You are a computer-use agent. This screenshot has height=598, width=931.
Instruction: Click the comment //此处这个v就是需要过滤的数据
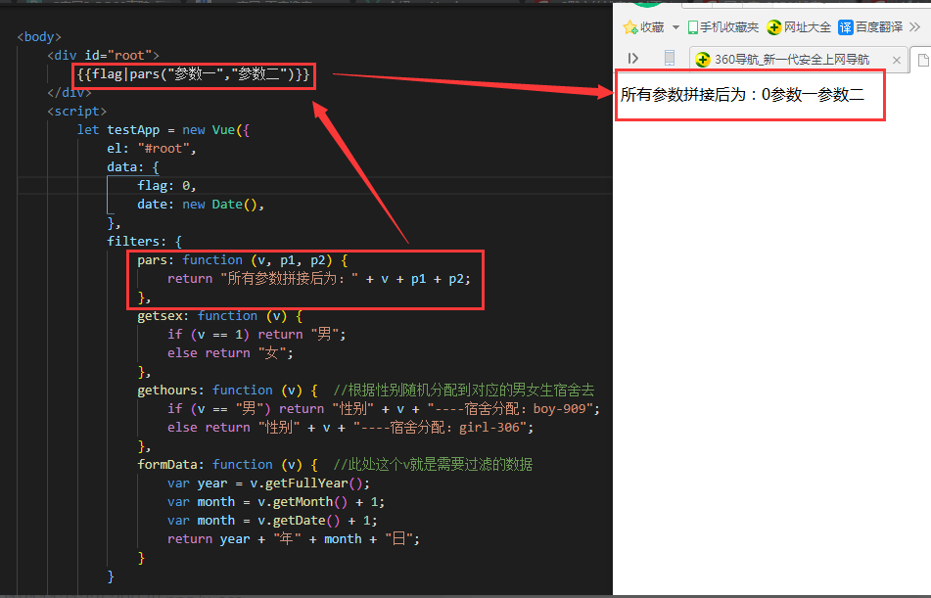point(433,464)
